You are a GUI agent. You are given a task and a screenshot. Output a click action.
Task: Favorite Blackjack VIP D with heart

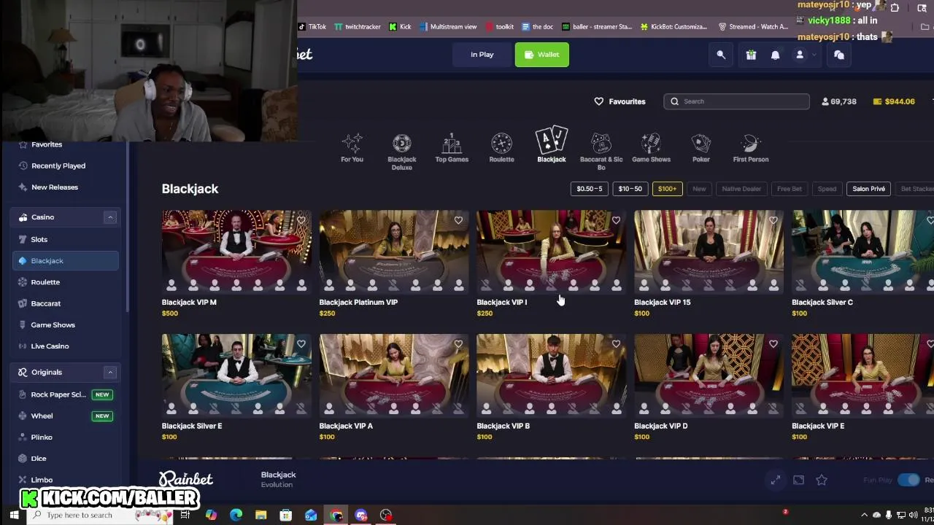773,344
